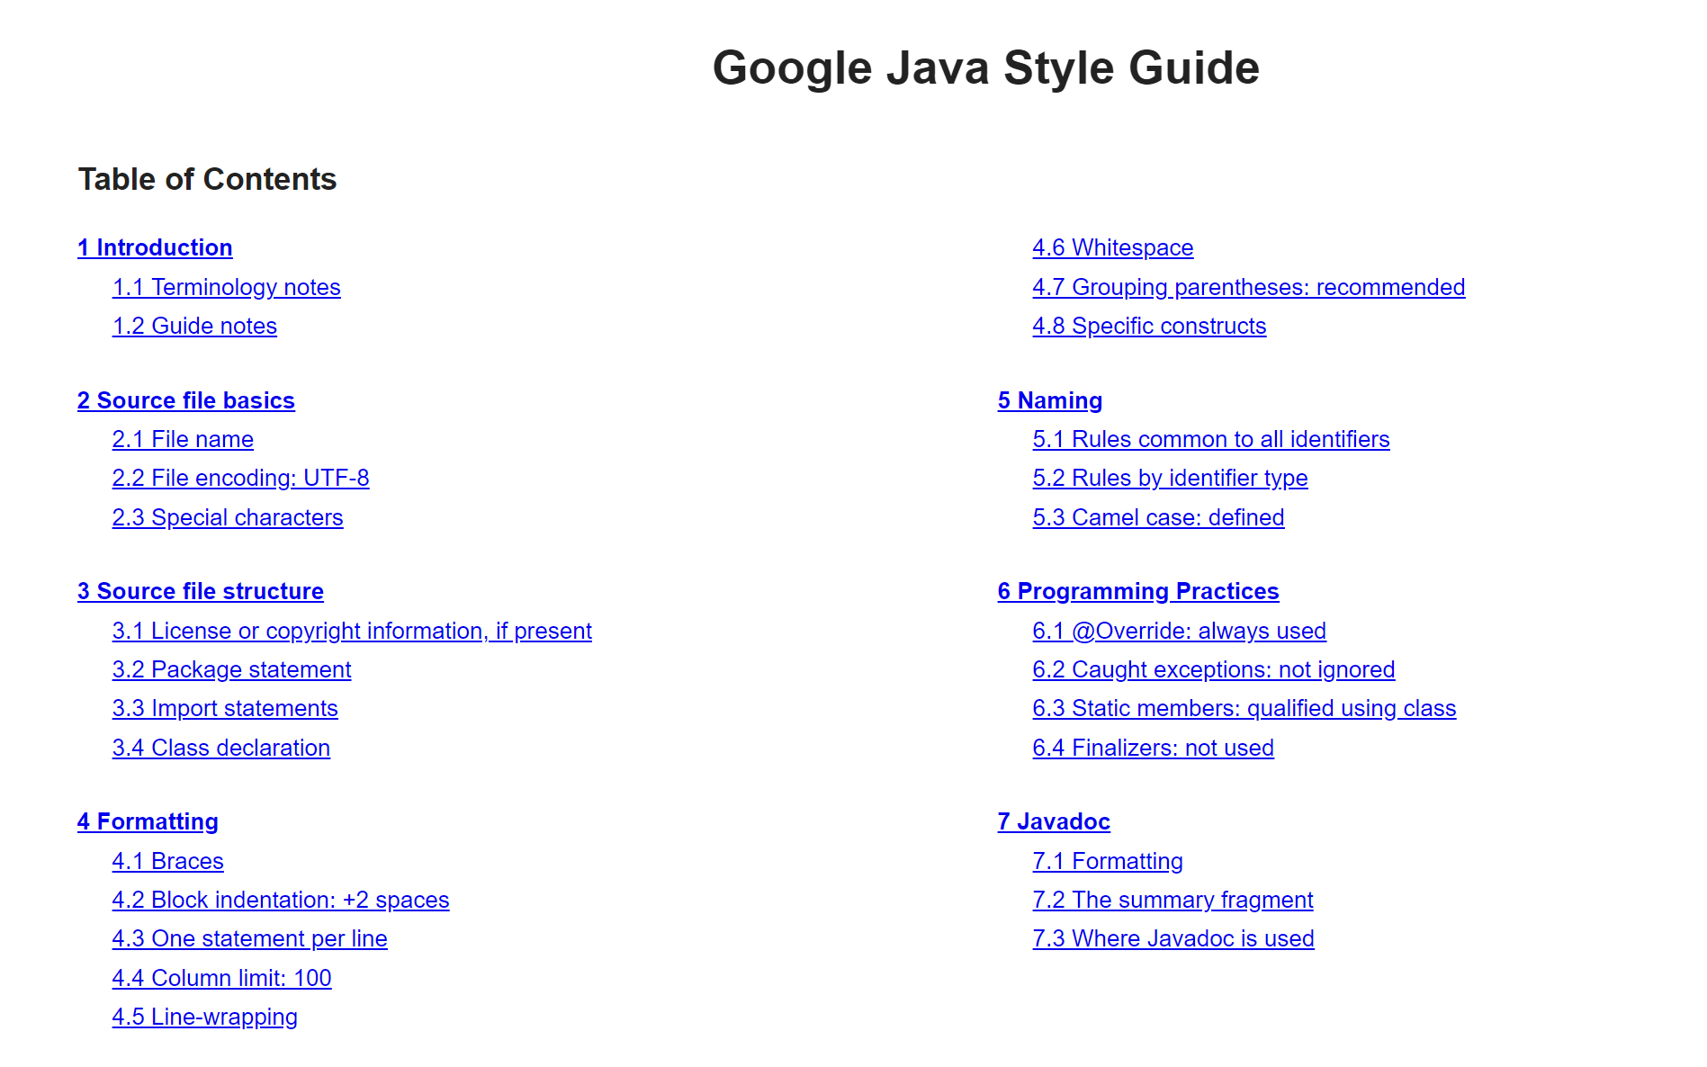Open '5.1 Rules common to all identifiers'
Screen dimensions: 1707x1067
1211,439
